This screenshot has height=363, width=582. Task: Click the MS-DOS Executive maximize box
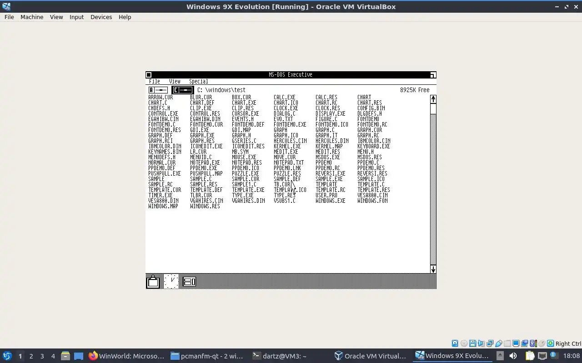point(433,75)
